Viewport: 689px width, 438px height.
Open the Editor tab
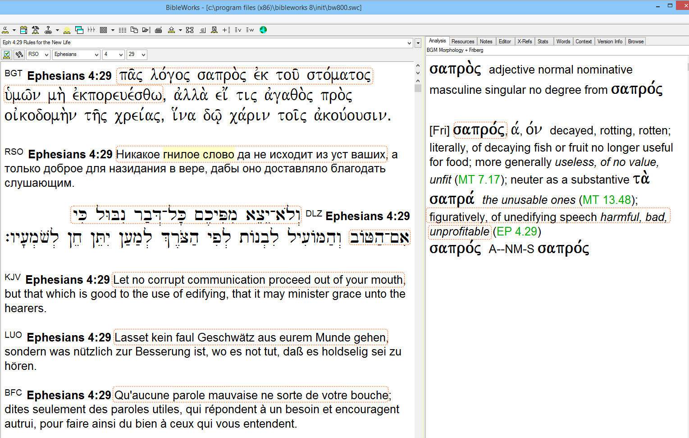505,41
